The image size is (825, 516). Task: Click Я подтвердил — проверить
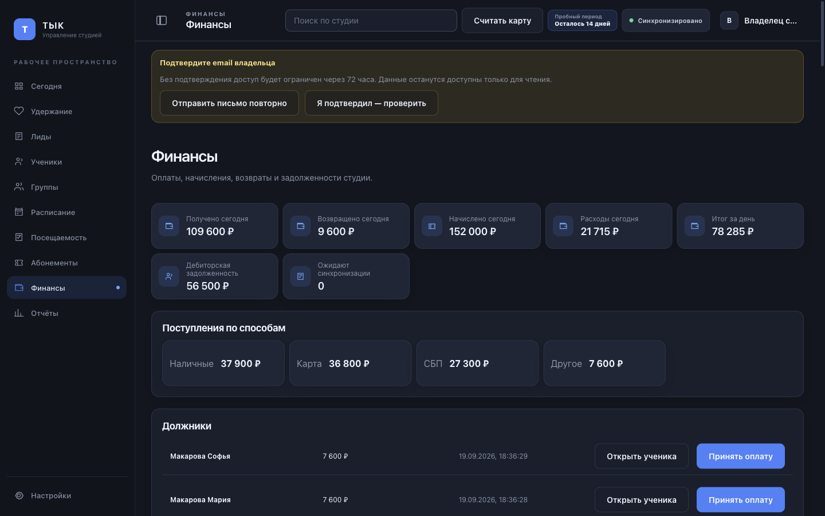coord(371,103)
